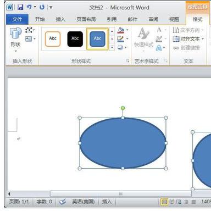This screenshot has height=211, width=211.
Task: Select the blue ellipse shape in document
Action: pyautogui.click(x=123, y=143)
